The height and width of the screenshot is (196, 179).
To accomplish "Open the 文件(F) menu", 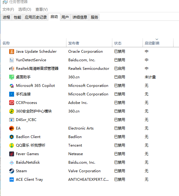I will click(x=8, y=9).
